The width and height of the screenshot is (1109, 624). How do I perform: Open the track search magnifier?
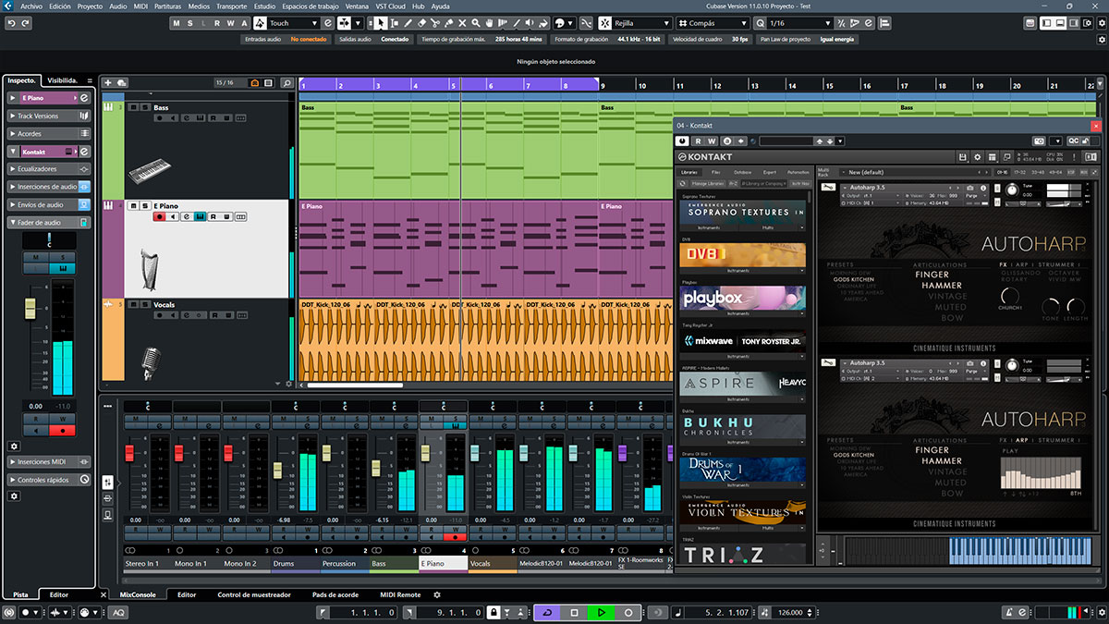(x=287, y=83)
